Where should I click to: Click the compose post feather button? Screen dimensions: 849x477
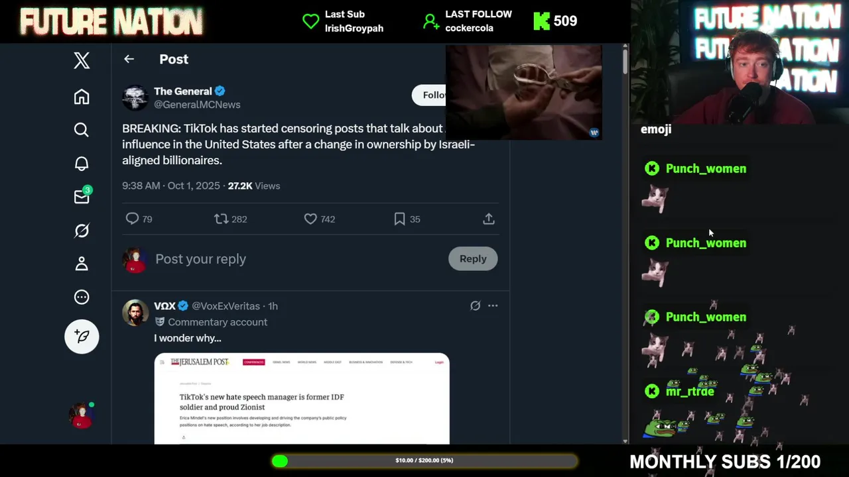[x=82, y=337]
